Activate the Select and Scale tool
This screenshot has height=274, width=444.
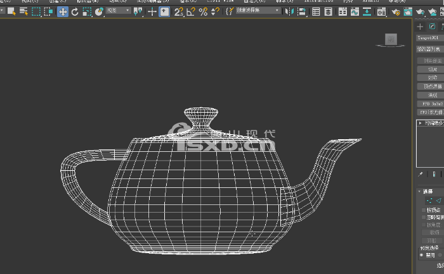click(x=87, y=11)
